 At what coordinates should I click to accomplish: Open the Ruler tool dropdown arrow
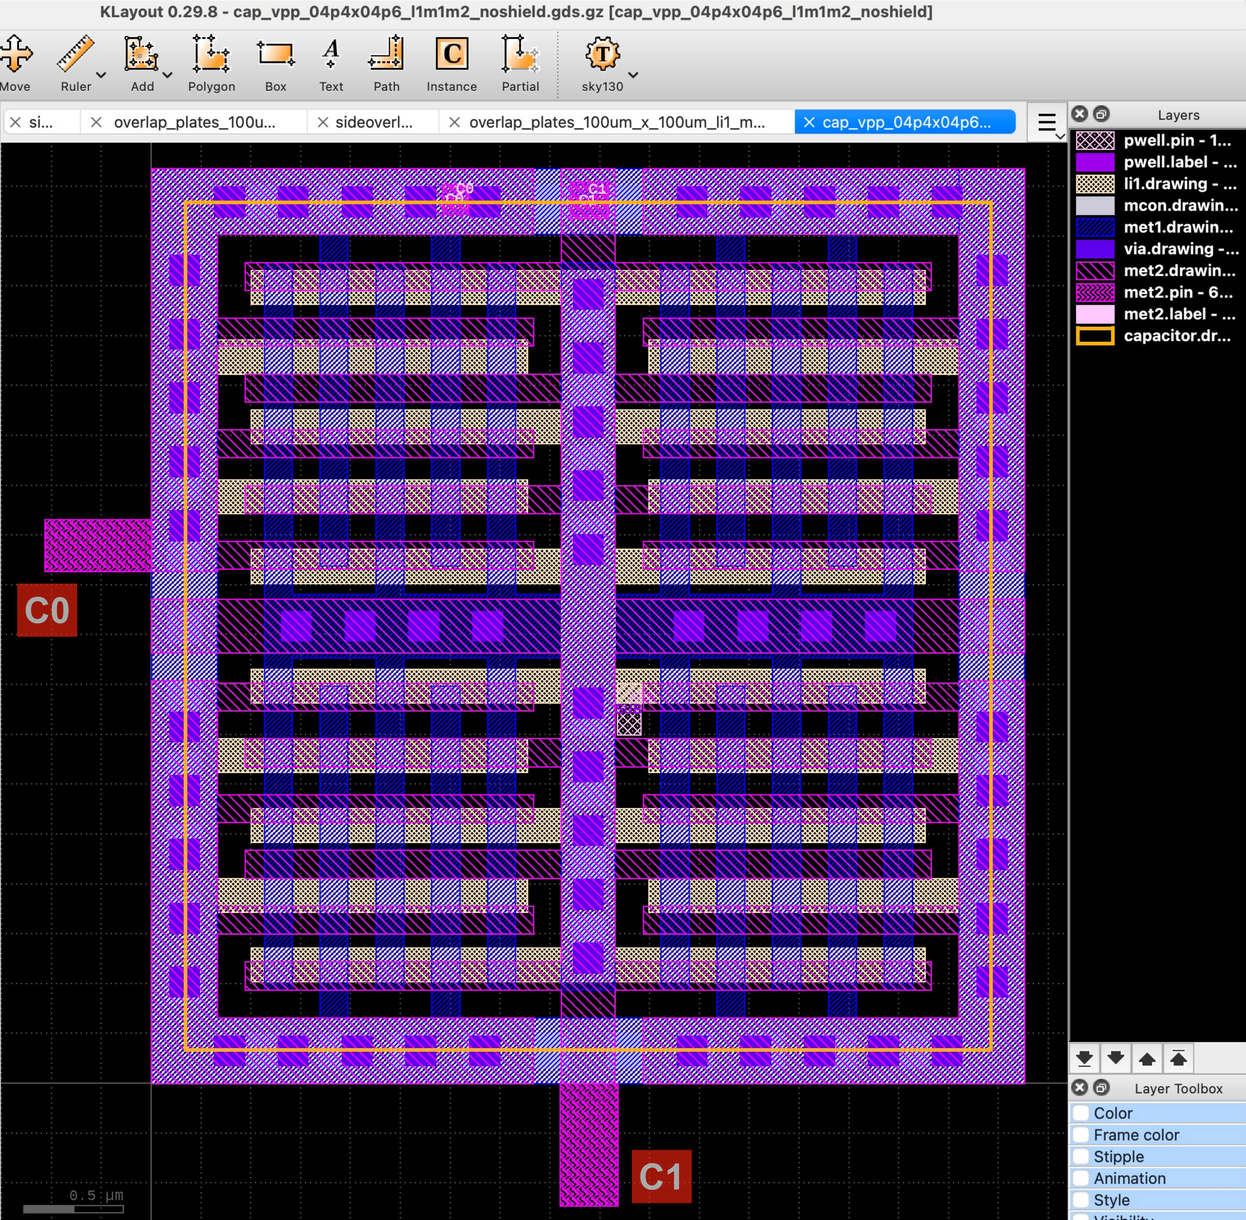point(101,75)
